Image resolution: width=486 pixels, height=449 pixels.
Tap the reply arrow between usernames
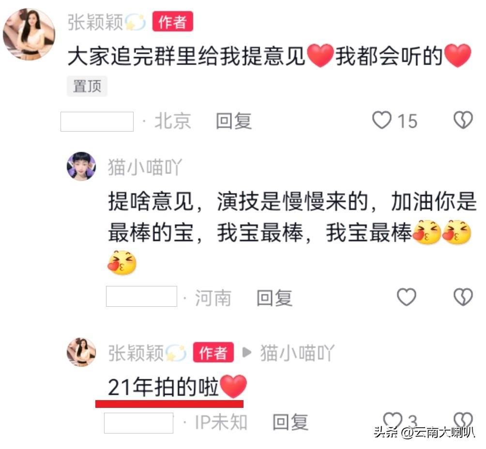click(247, 352)
